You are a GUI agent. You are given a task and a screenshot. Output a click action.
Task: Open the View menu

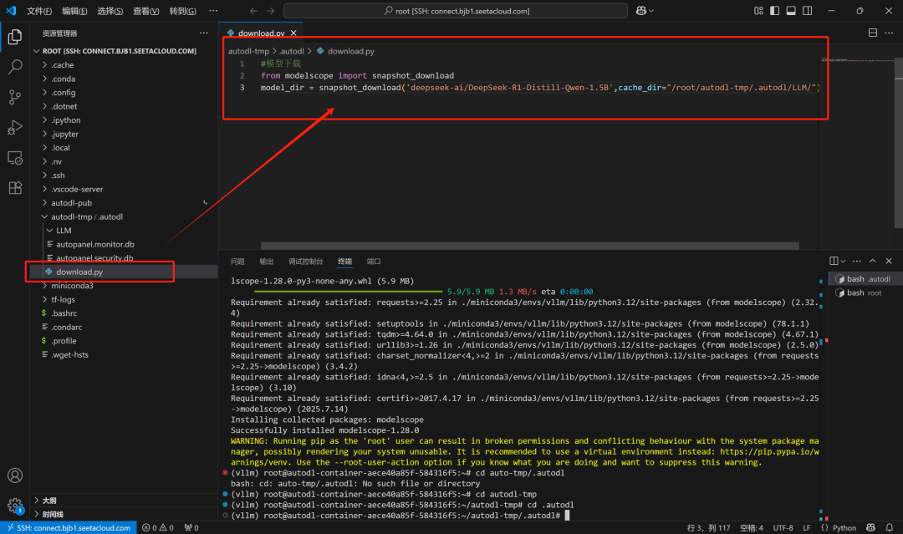[145, 11]
